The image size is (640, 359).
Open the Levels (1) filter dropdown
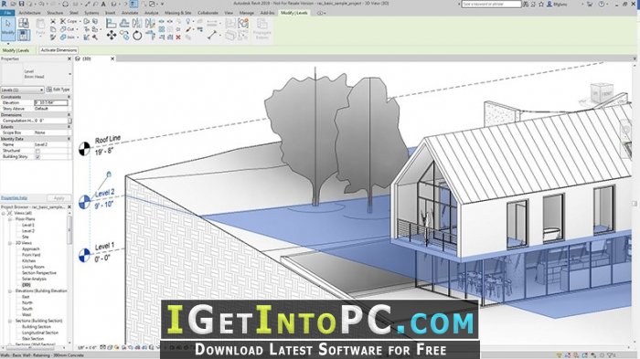point(22,90)
